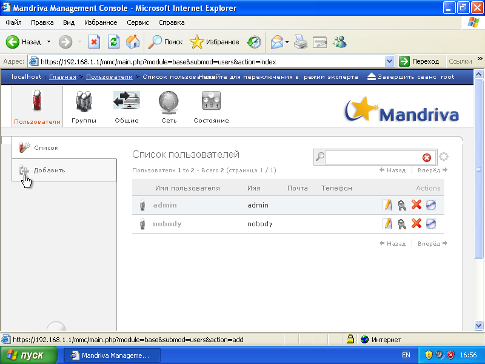485x364 pixels.
Task: Open the admin username link
Action: coord(165,205)
